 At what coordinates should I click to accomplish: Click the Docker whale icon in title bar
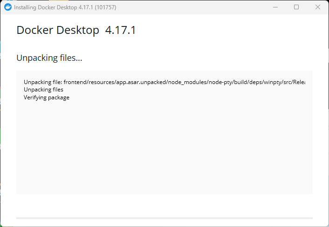[7, 7]
